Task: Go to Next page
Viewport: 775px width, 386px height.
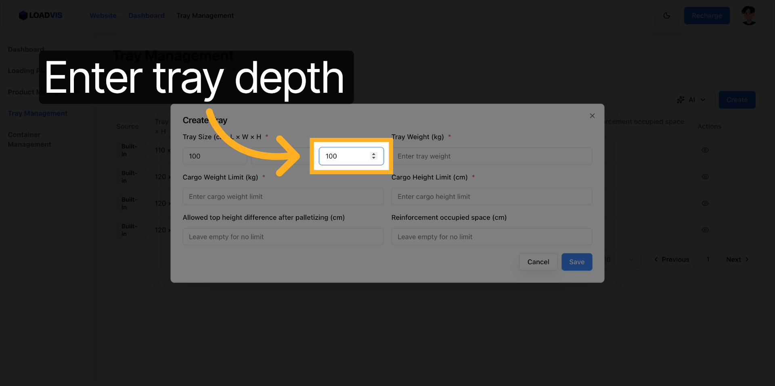Action: pyautogui.click(x=737, y=260)
